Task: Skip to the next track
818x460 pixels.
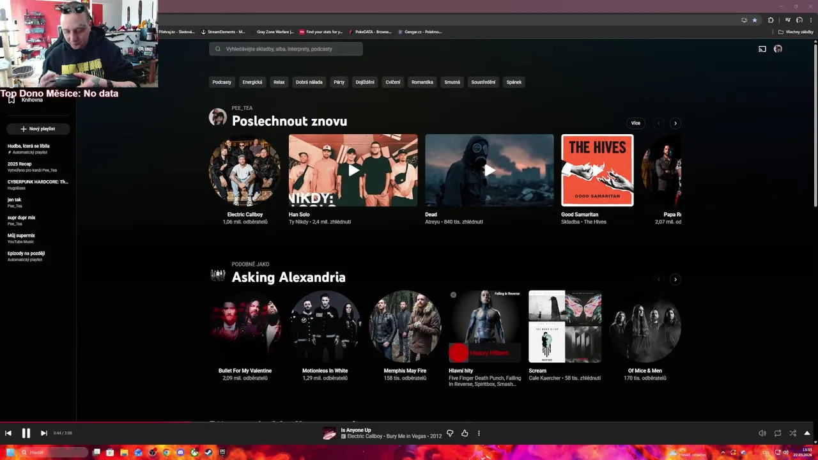Action: click(44, 433)
